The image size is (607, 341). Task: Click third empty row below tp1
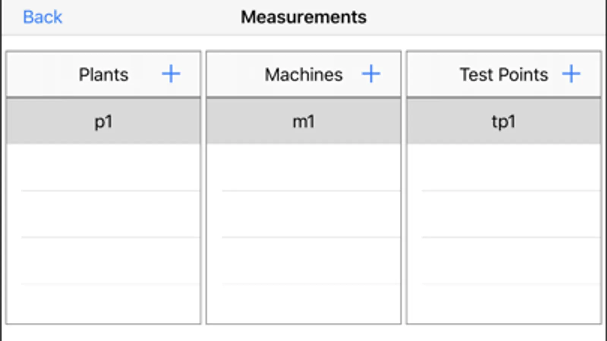(503, 260)
